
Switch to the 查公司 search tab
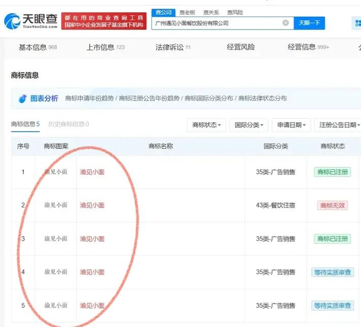coord(163,12)
